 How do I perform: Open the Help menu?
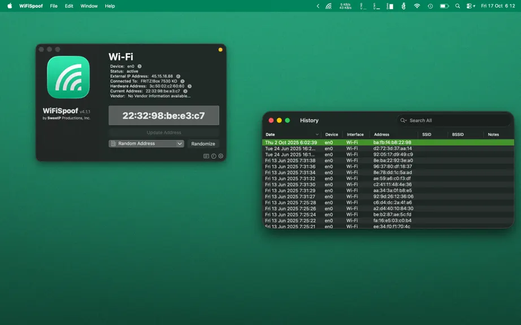[x=110, y=6]
